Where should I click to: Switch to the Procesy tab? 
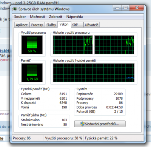[x=37, y=25]
